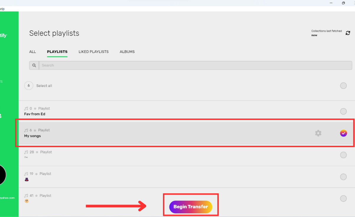
Task: Switch to the ALL tab
Action: [33, 52]
